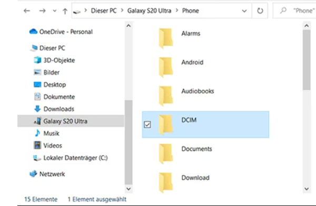
Task: Open Netzwerk in navigation pane
Action: coord(52,174)
